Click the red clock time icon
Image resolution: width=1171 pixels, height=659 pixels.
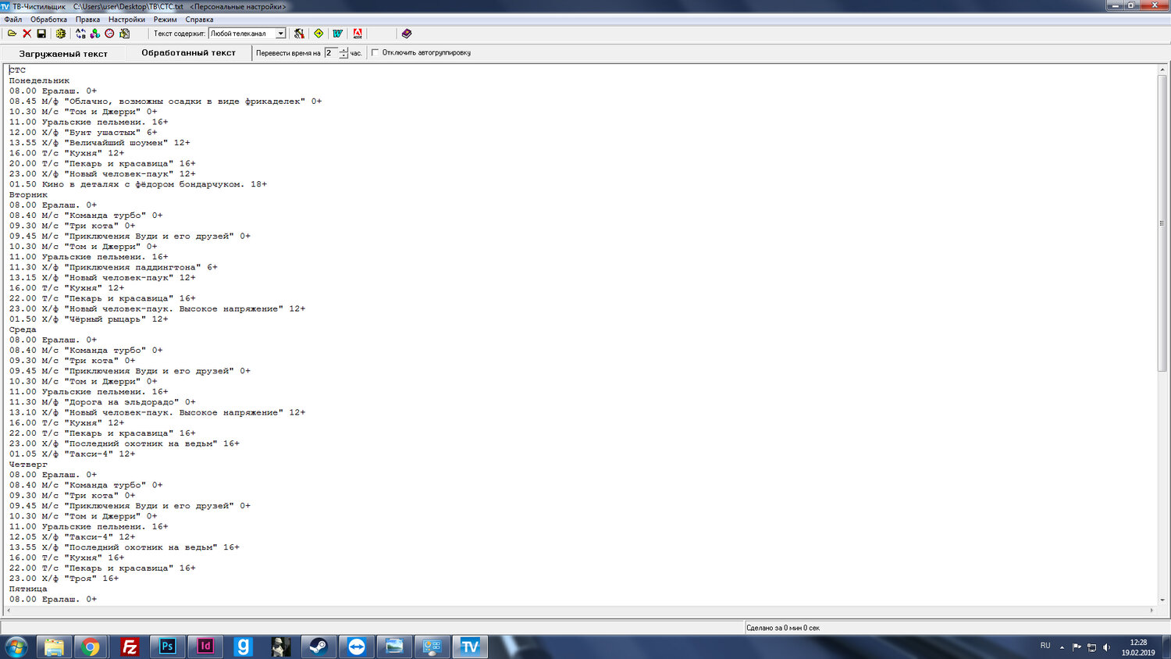click(x=110, y=34)
